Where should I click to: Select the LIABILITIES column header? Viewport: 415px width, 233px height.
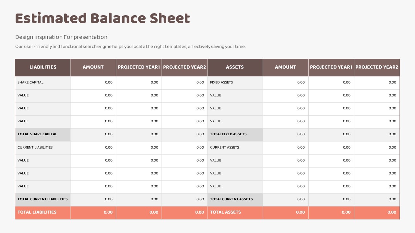click(43, 67)
